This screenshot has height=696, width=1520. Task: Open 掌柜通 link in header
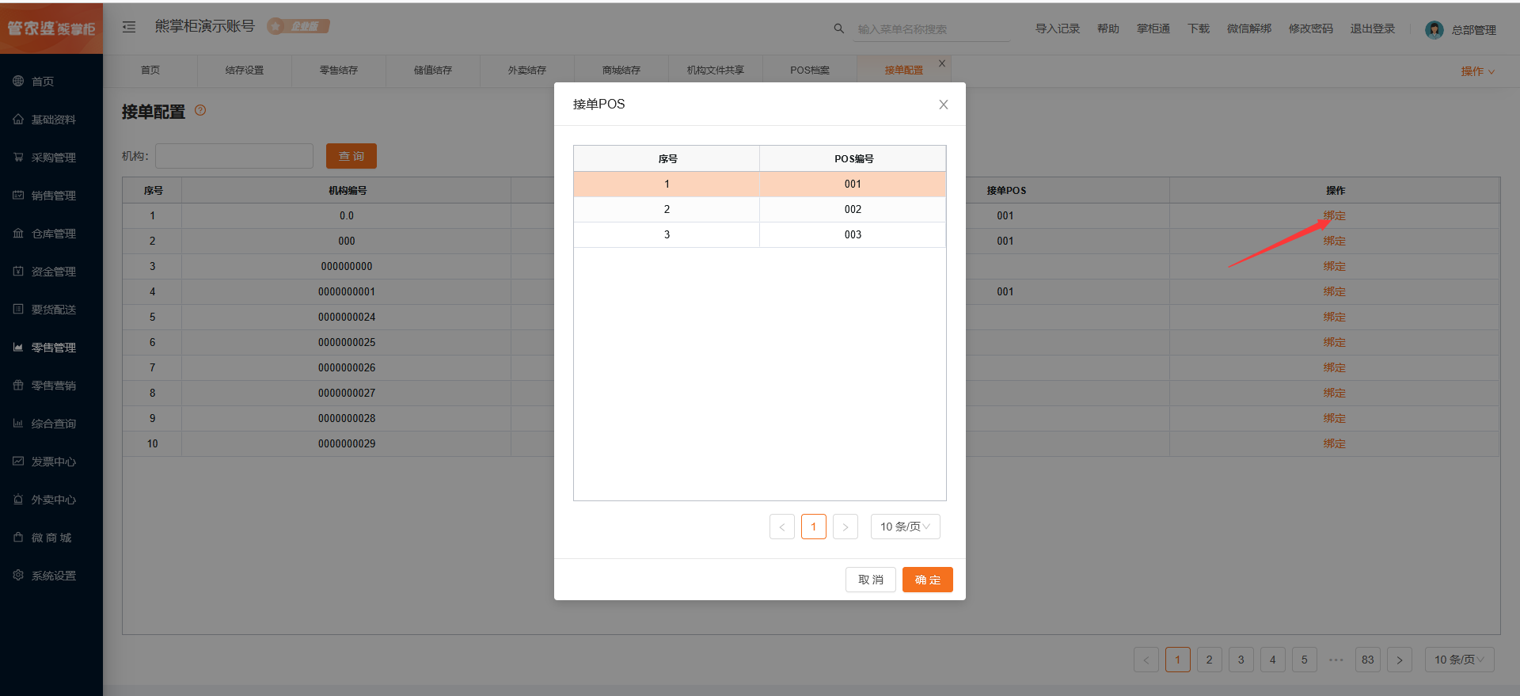(x=1153, y=29)
